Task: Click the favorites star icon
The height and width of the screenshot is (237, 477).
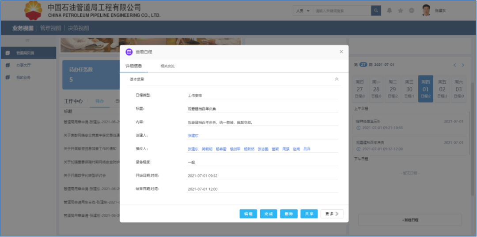Action: (400, 11)
